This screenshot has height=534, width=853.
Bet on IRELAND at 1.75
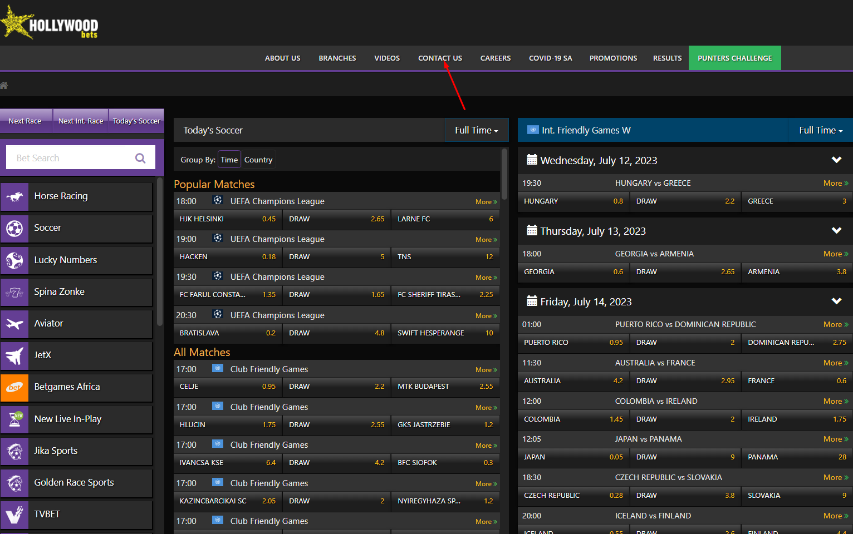[x=797, y=419]
